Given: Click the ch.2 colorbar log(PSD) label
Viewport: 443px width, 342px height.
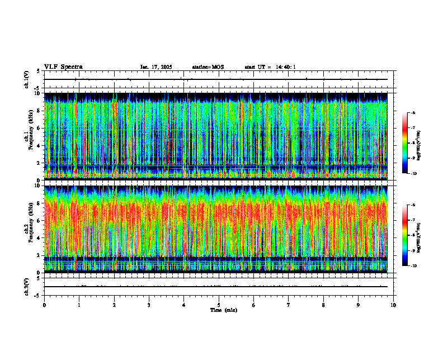Looking at the screenshot, I should coord(419,237).
